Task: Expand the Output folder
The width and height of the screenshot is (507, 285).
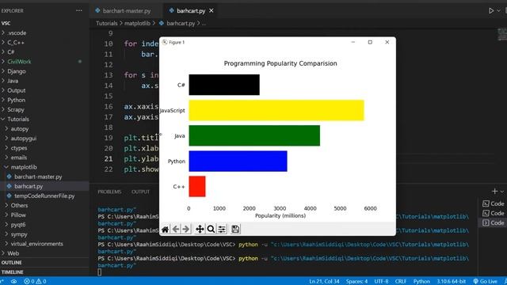Action: pyautogui.click(x=44, y=90)
